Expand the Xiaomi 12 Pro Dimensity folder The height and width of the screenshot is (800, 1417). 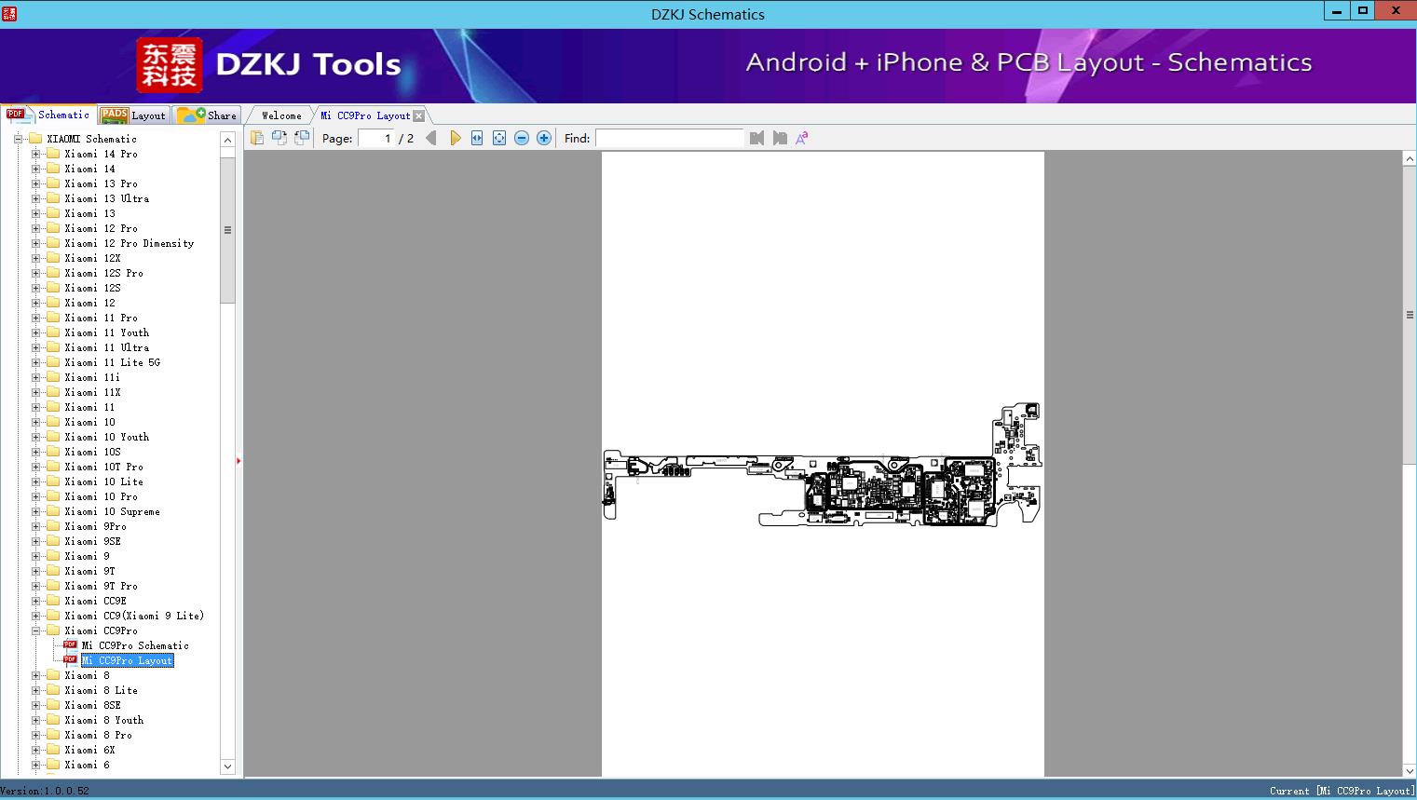pyautogui.click(x=35, y=243)
